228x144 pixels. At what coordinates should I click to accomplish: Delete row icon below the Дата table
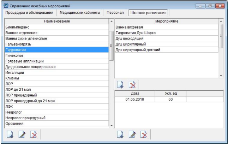(x=144, y=134)
